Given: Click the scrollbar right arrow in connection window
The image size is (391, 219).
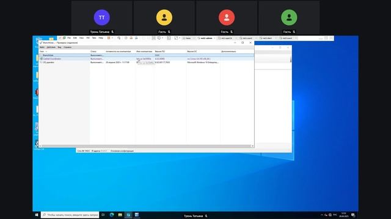Looking at the screenshot, I should coord(252,146).
